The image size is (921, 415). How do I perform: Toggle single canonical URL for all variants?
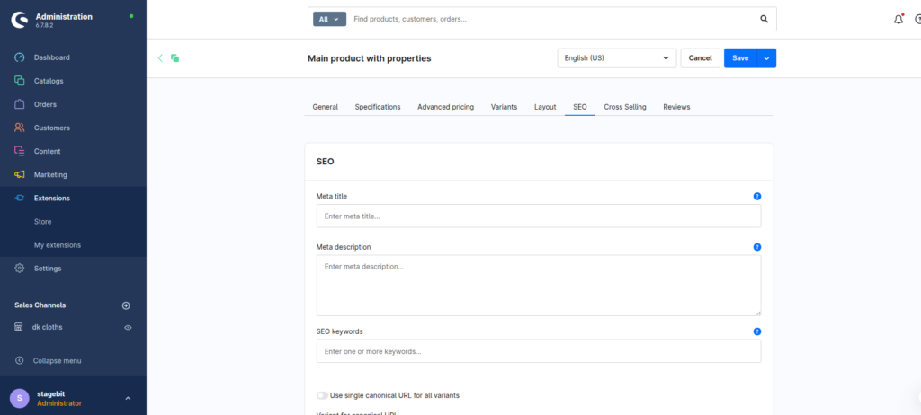tap(322, 395)
